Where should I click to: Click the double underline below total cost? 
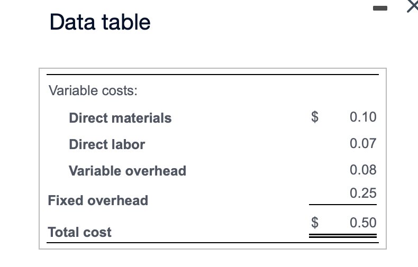click(x=343, y=237)
